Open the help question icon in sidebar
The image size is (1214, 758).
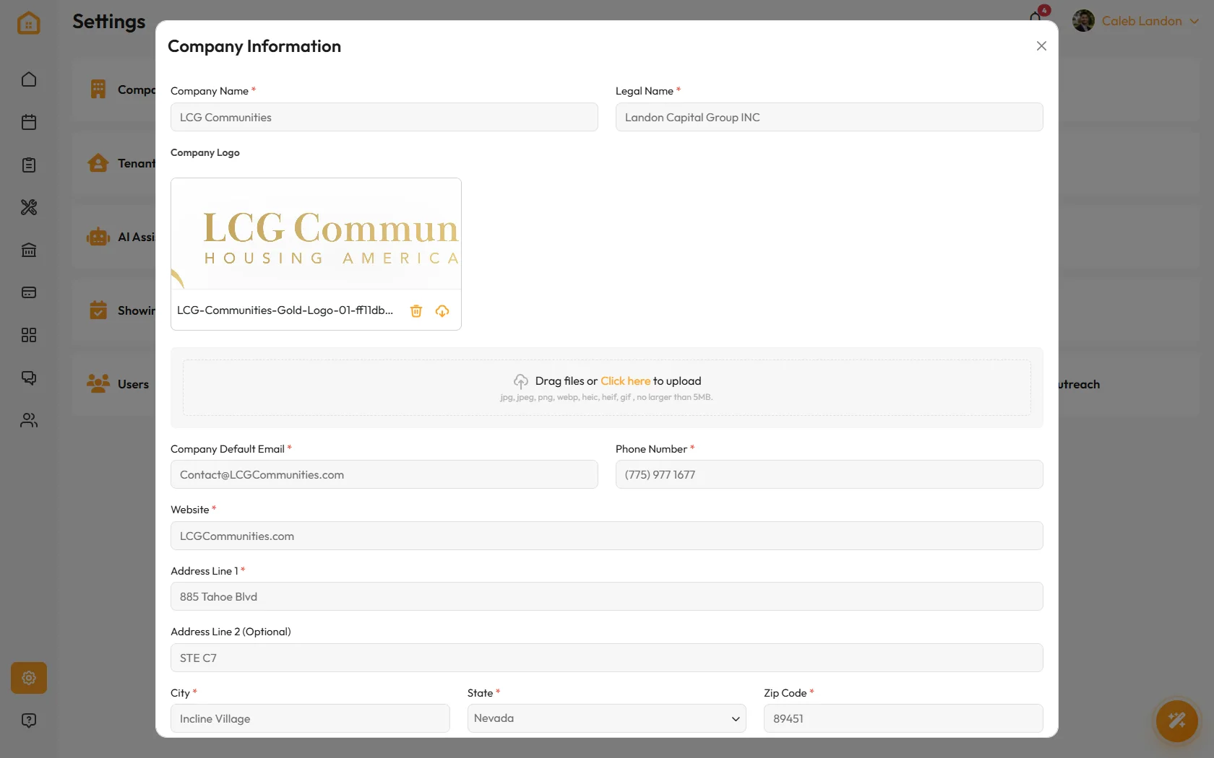[29, 720]
